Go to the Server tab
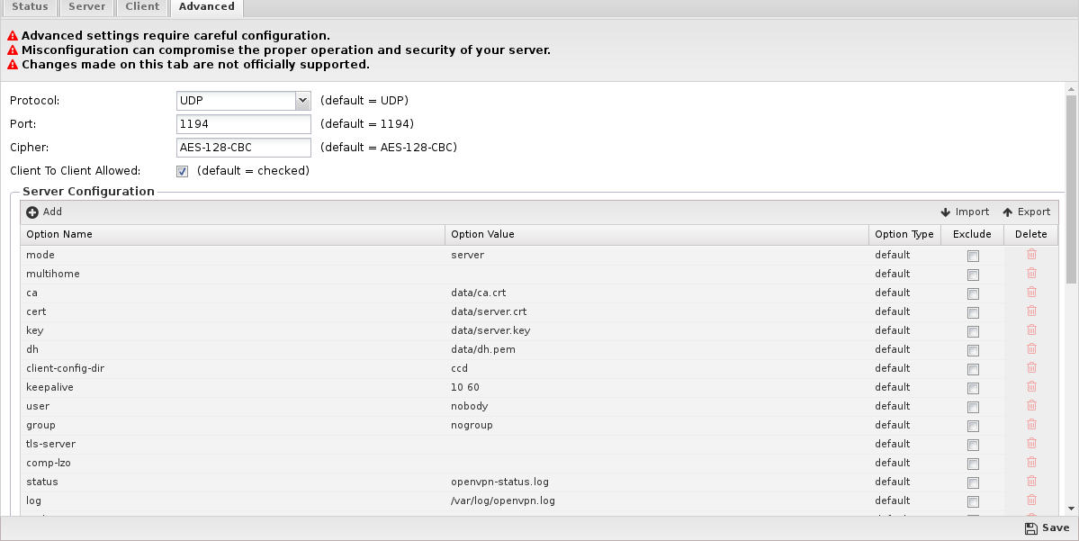The width and height of the screenshot is (1079, 541). pos(86,7)
